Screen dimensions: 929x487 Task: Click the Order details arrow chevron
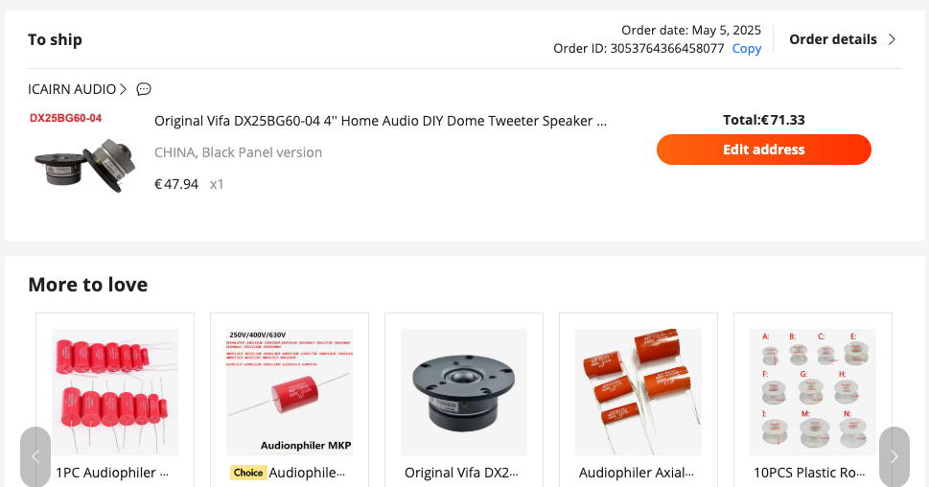pos(892,39)
